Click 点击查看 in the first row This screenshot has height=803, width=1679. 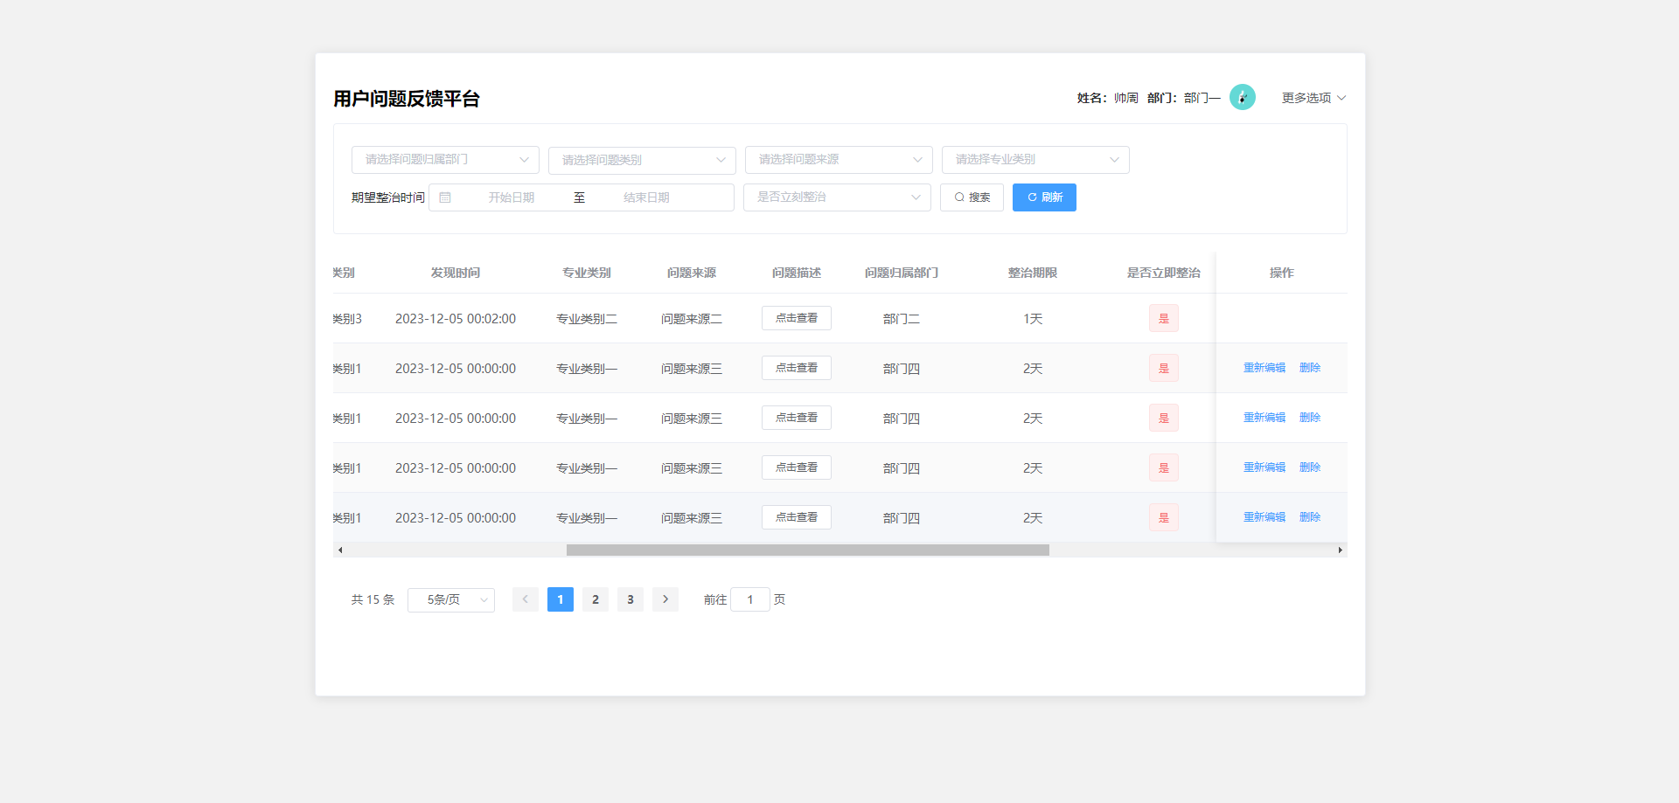point(796,318)
